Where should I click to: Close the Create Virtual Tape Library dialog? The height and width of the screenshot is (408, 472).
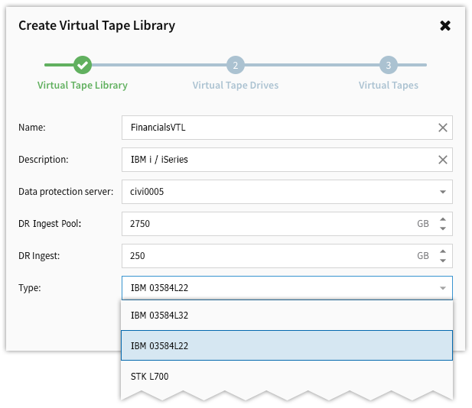tap(445, 25)
